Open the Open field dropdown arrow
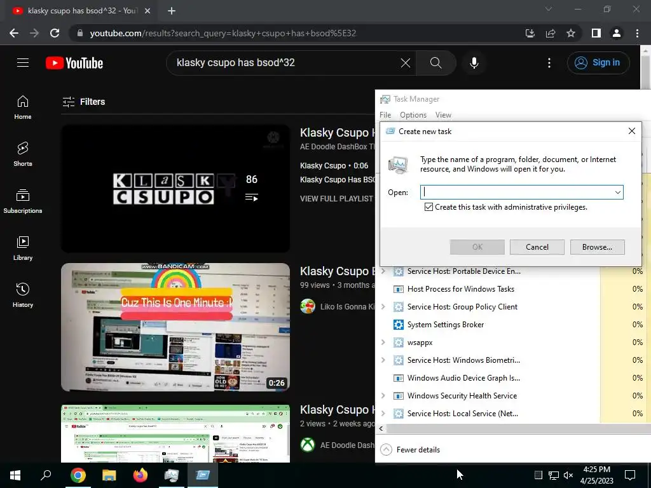This screenshot has width=651, height=488. [618, 193]
